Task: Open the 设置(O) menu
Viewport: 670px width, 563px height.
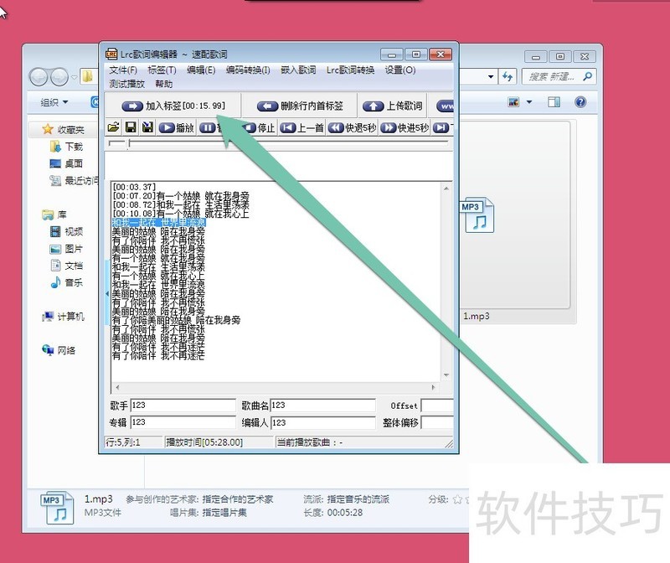Action: point(400,70)
